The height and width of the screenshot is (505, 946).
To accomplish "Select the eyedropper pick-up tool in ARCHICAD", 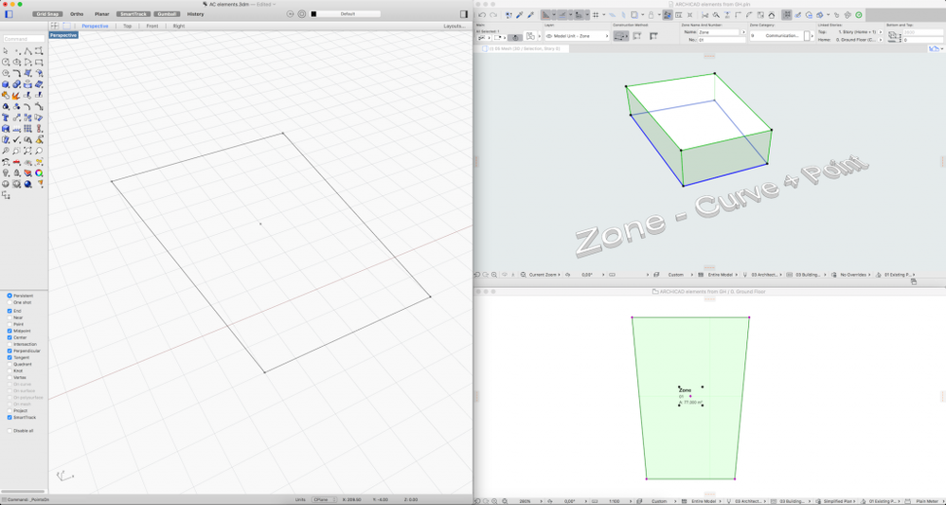I will tap(519, 14).
